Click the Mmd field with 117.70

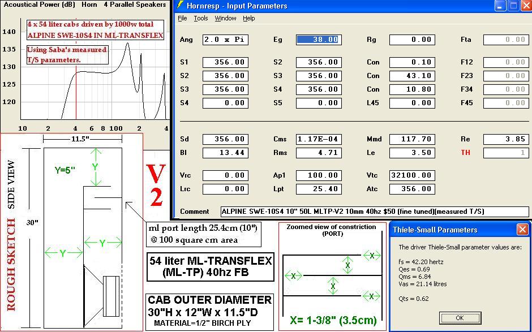click(412, 139)
